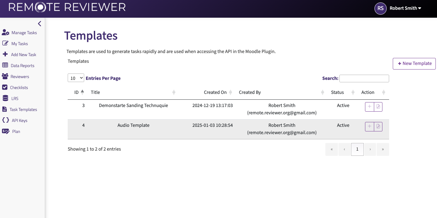Screen dimensions: 437x218
Task: Click inside the Search field
Action: click(x=364, y=78)
